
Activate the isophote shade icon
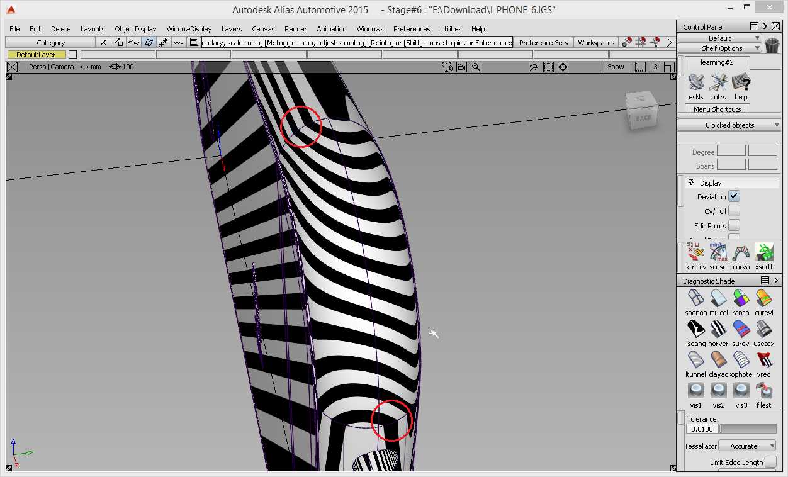click(x=741, y=360)
